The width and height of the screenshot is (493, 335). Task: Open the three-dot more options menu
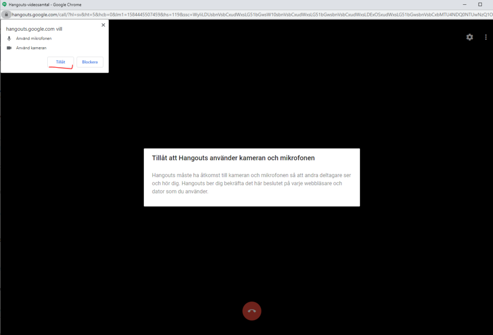click(x=486, y=37)
